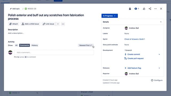171x96 pixels.
Task: Click Add a description placeholder
Action: 16,33
